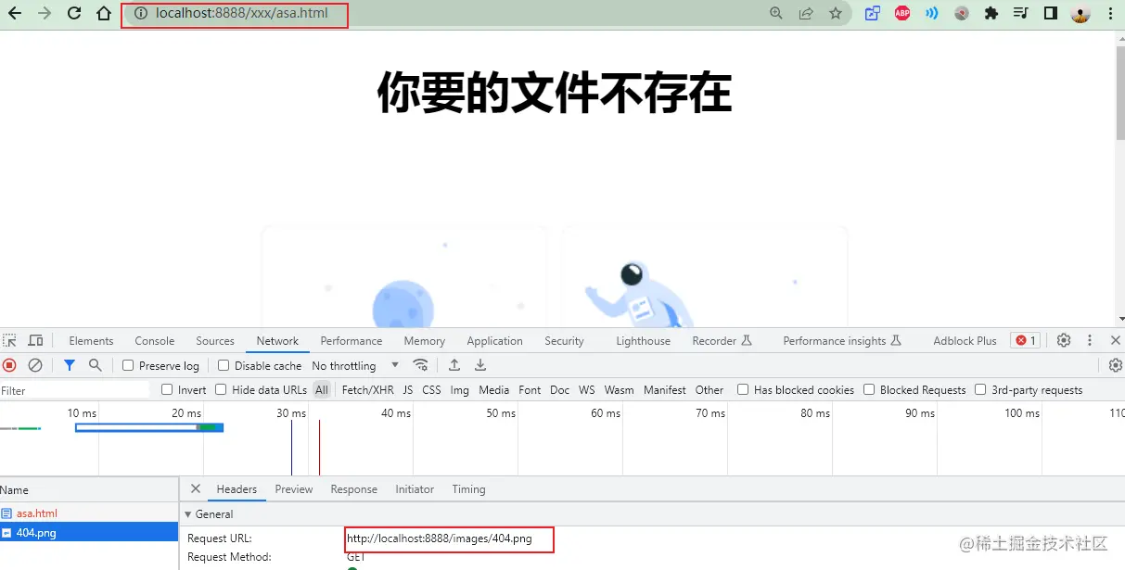
Task: Share this page icon
Action: click(x=806, y=14)
